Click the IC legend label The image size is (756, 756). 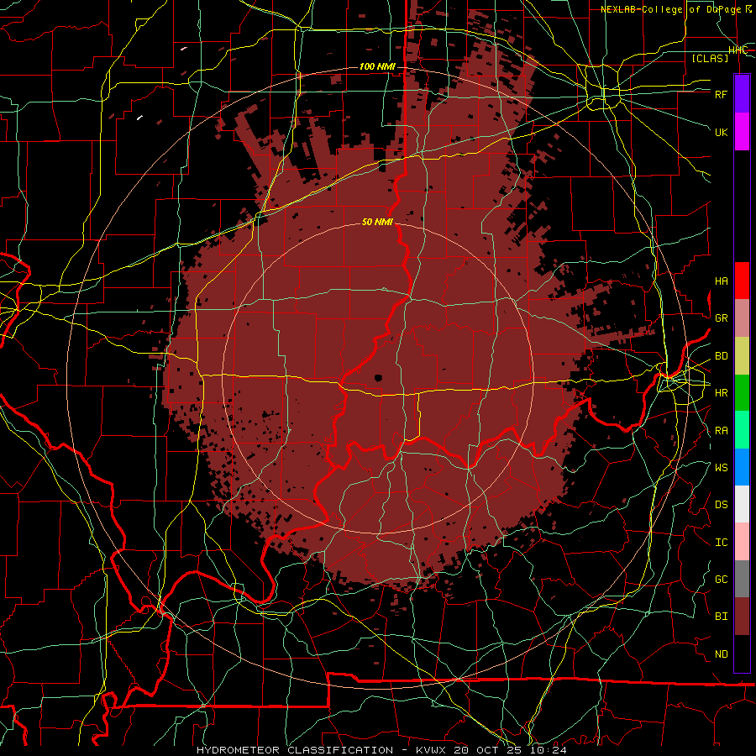coord(722,543)
